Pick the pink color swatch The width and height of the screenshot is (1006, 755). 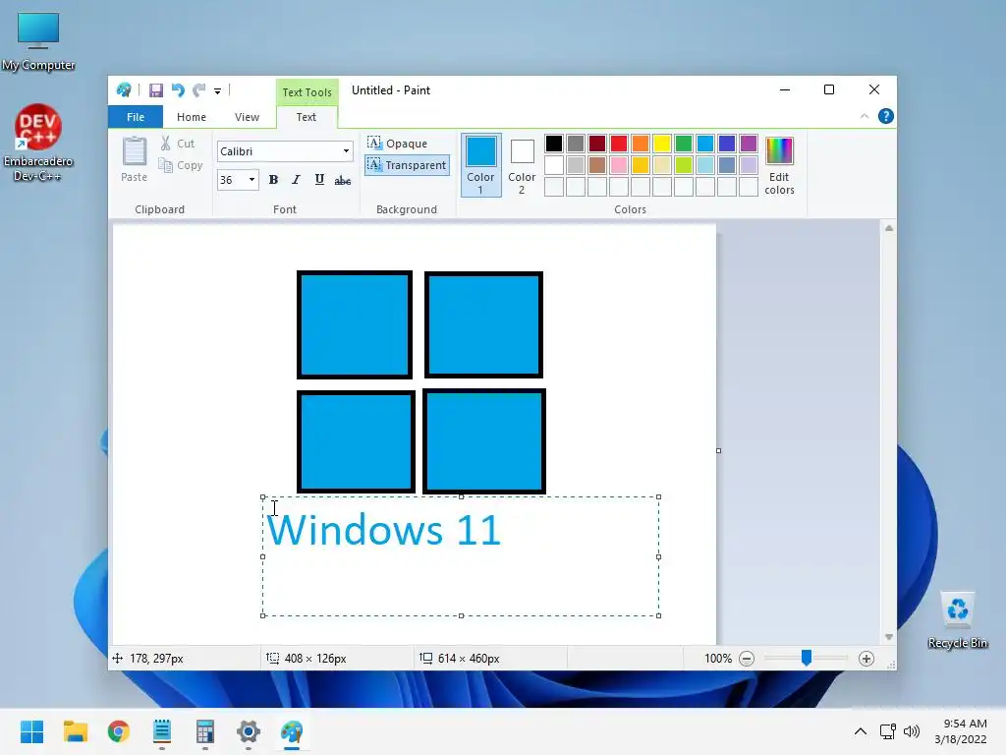pos(619,165)
